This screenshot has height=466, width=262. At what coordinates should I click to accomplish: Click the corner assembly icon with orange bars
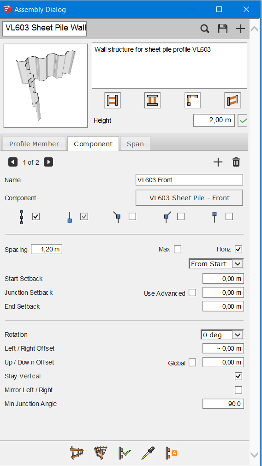(x=192, y=100)
